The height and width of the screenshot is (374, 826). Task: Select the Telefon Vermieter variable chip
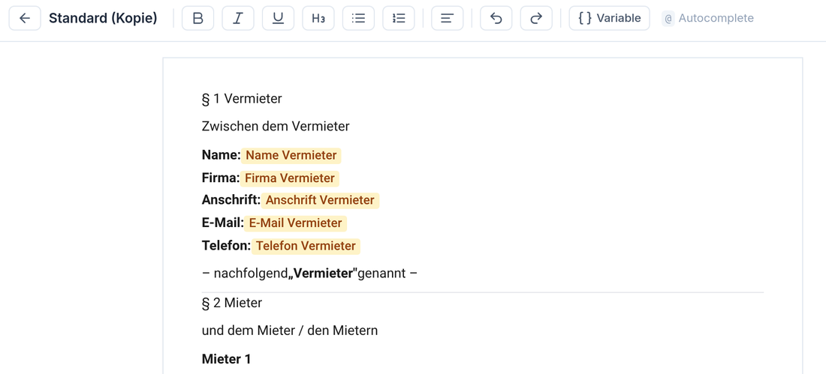306,246
